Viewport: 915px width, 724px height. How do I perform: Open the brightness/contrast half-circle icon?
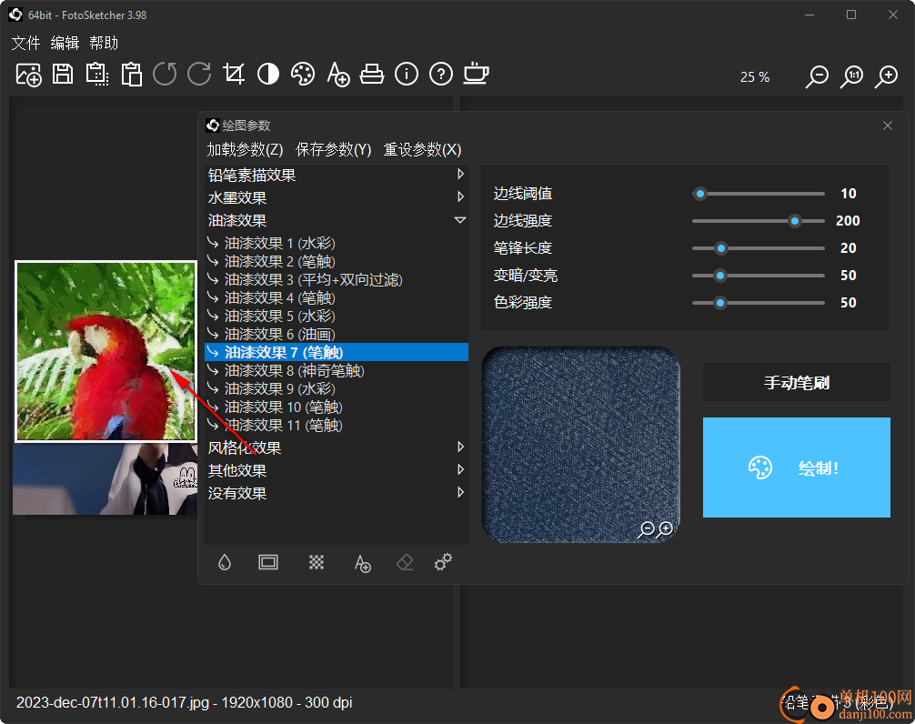(x=268, y=74)
